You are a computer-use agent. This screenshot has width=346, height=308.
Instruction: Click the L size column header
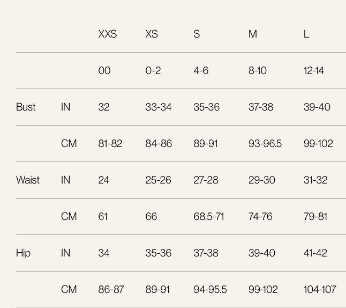tap(306, 34)
